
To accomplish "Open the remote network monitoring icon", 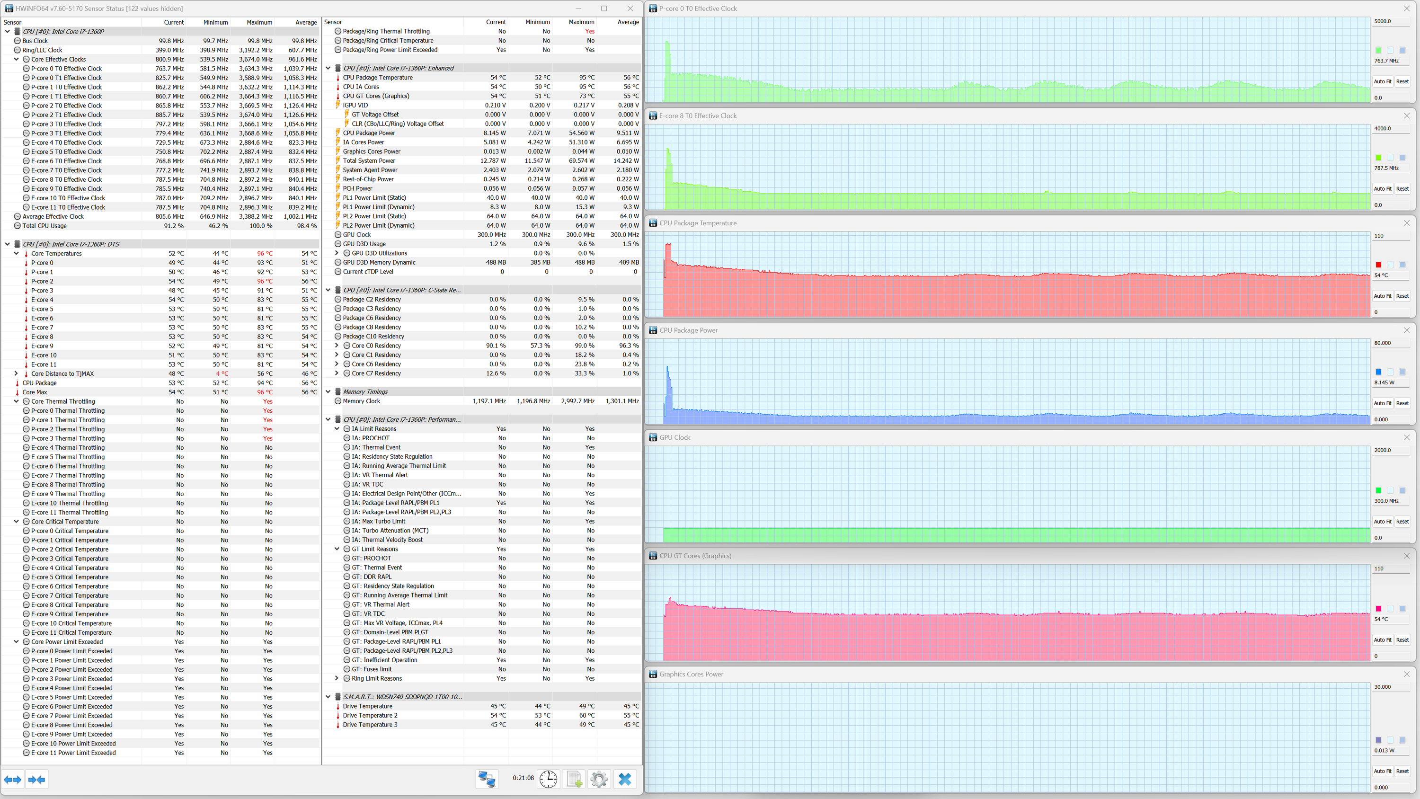I will coord(487,779).
